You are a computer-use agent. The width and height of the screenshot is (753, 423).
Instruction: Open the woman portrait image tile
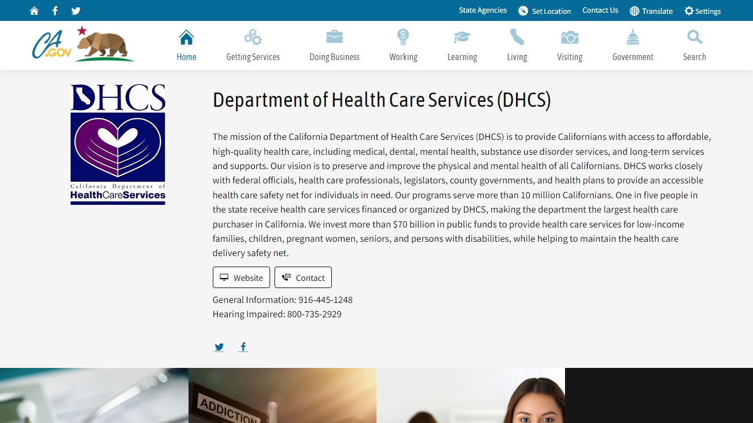(471, 395)
